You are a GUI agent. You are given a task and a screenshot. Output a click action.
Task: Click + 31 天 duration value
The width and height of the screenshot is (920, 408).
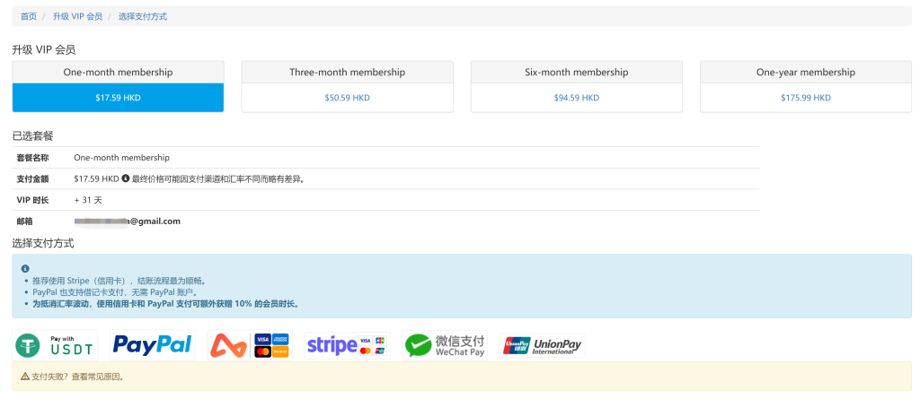88,200
